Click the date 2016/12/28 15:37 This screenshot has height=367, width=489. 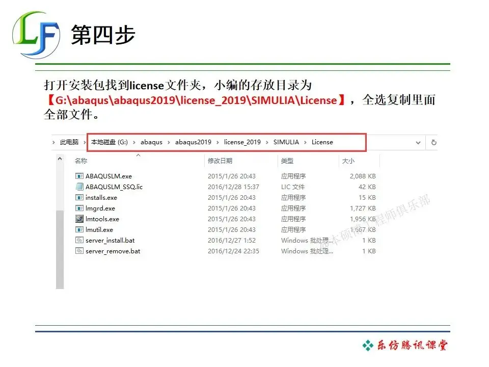click(x=234, y=187)
